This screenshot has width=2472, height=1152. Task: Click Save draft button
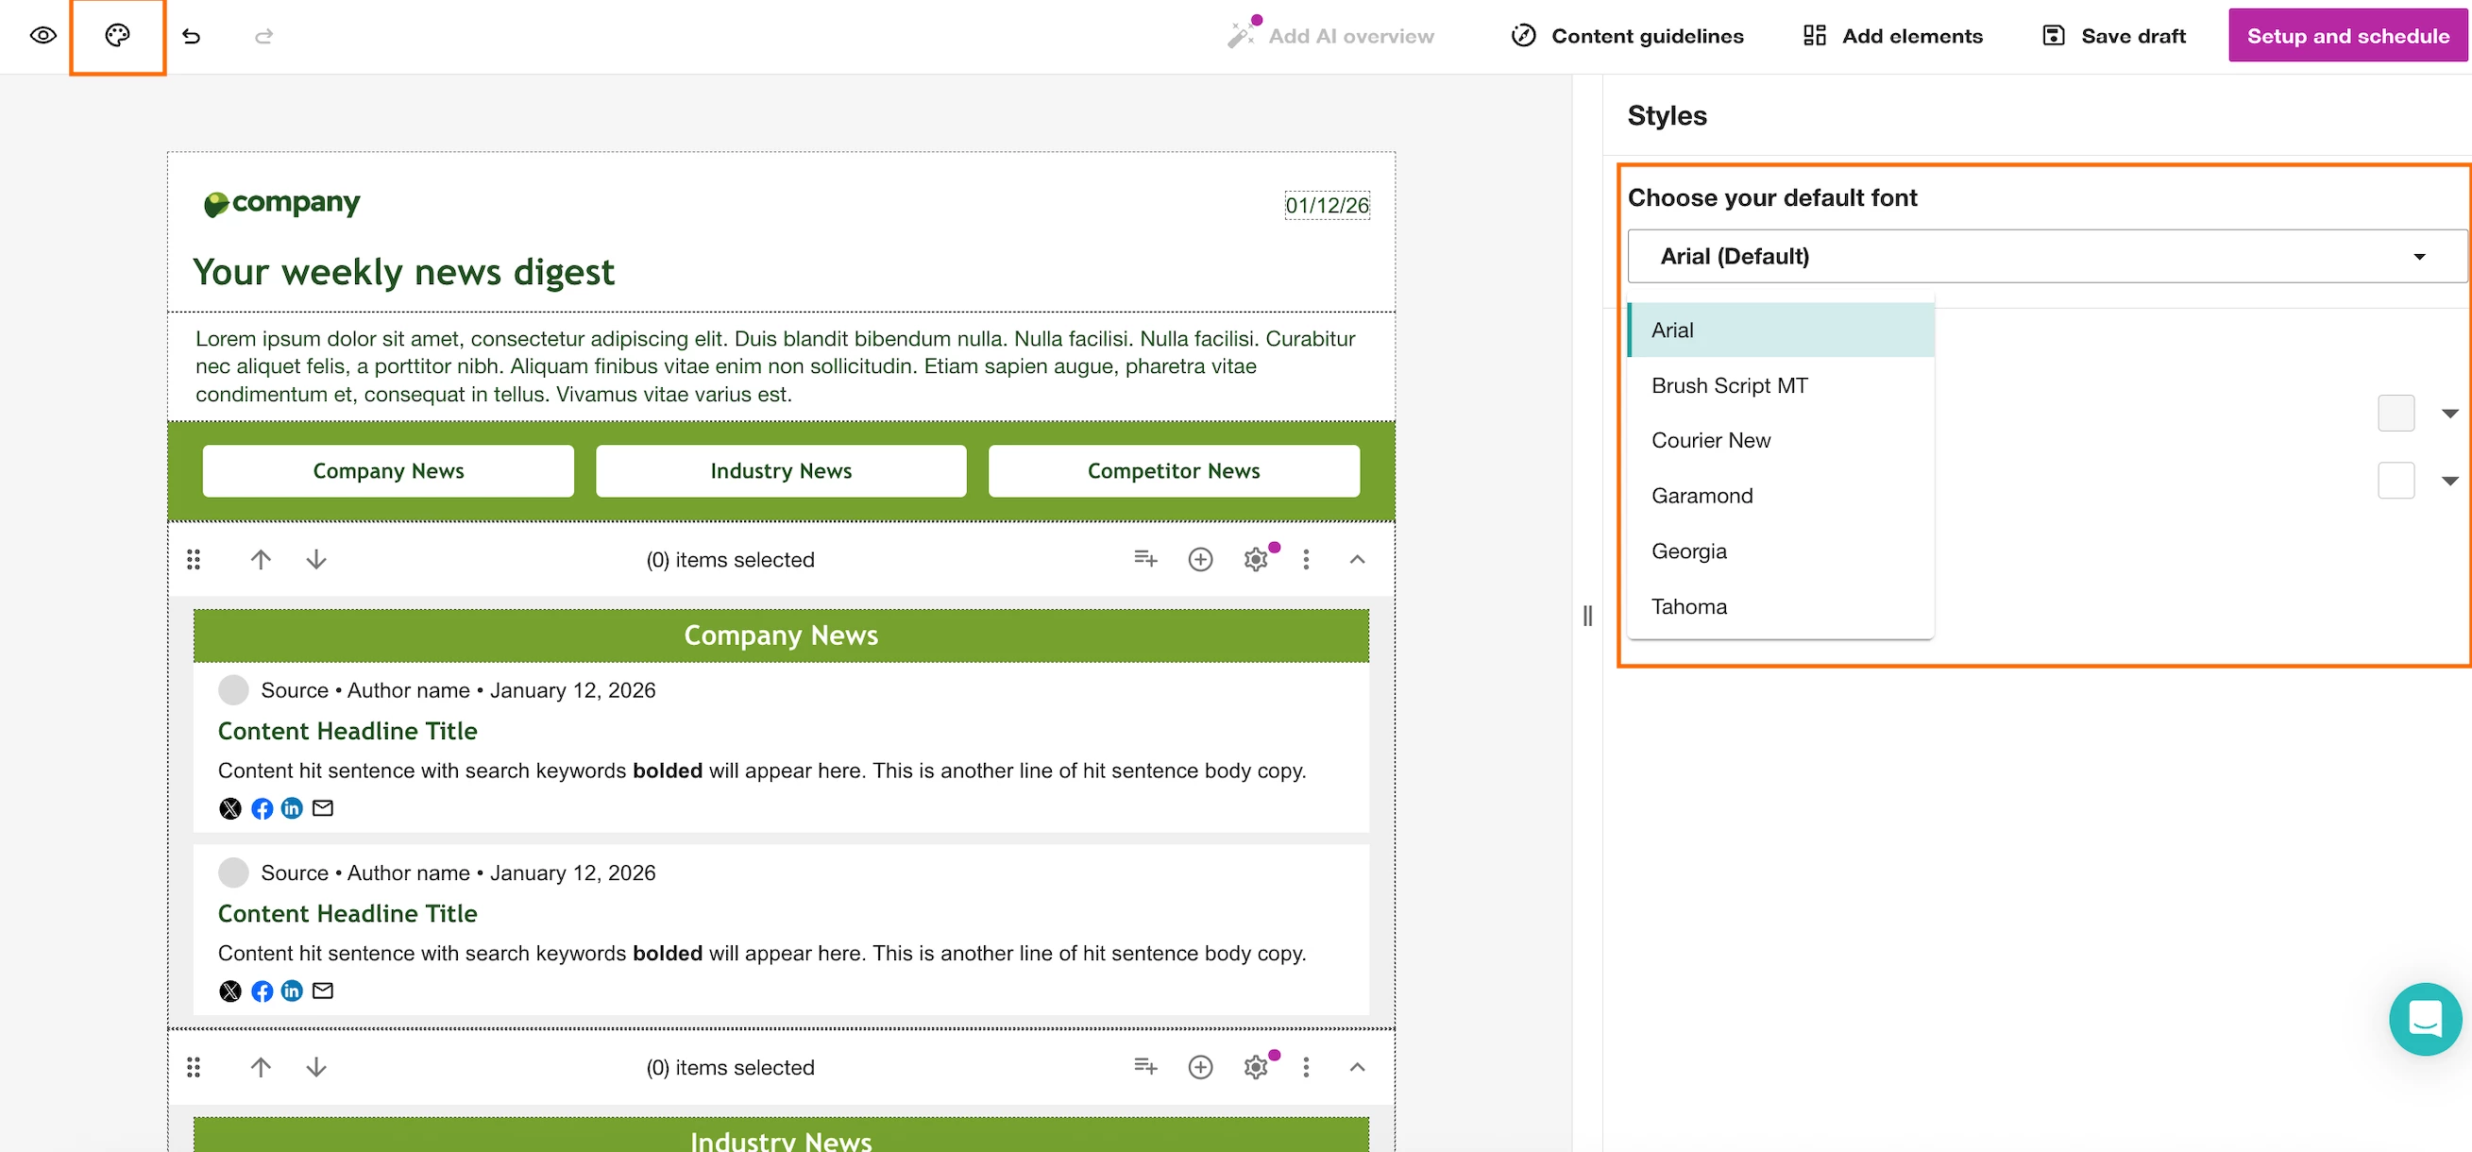tap(2114, 36)
